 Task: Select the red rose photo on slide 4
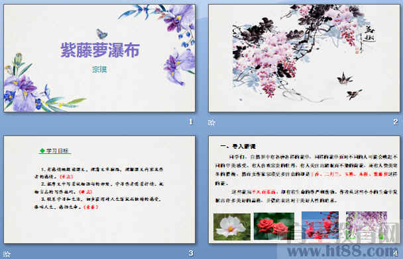point(274,226)
